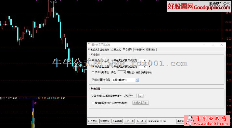Close the 程序交易评测系统 dialog
The width and height of the screenshot is (232, 128).
tap(222, 45)
